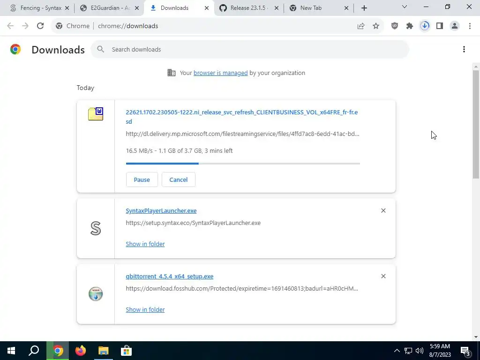Click the qbittorrent setup file icon
This screenshot has height=360, width=480.
96,294
